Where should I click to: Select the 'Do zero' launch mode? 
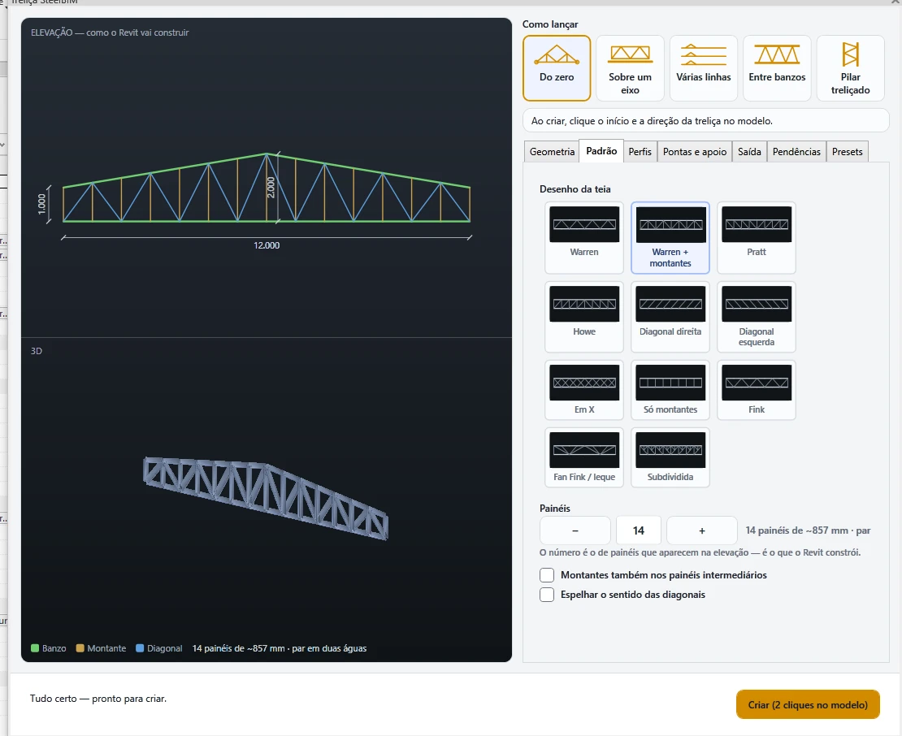(x=557, y=68)
